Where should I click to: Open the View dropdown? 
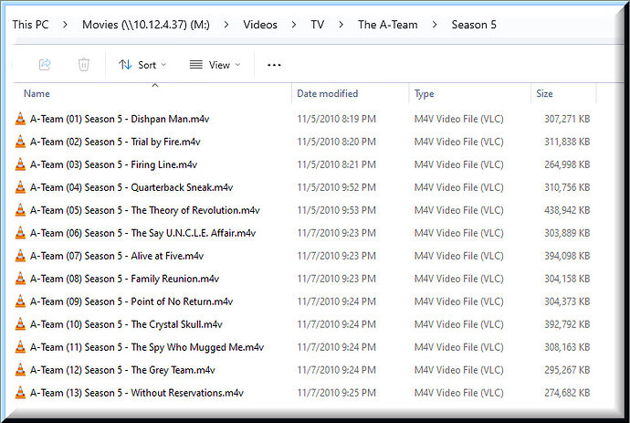point(215,65)
